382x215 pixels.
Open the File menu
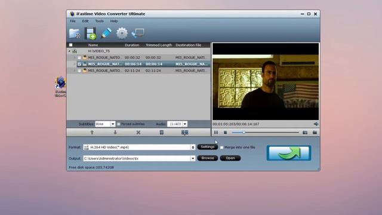point(73,21)
